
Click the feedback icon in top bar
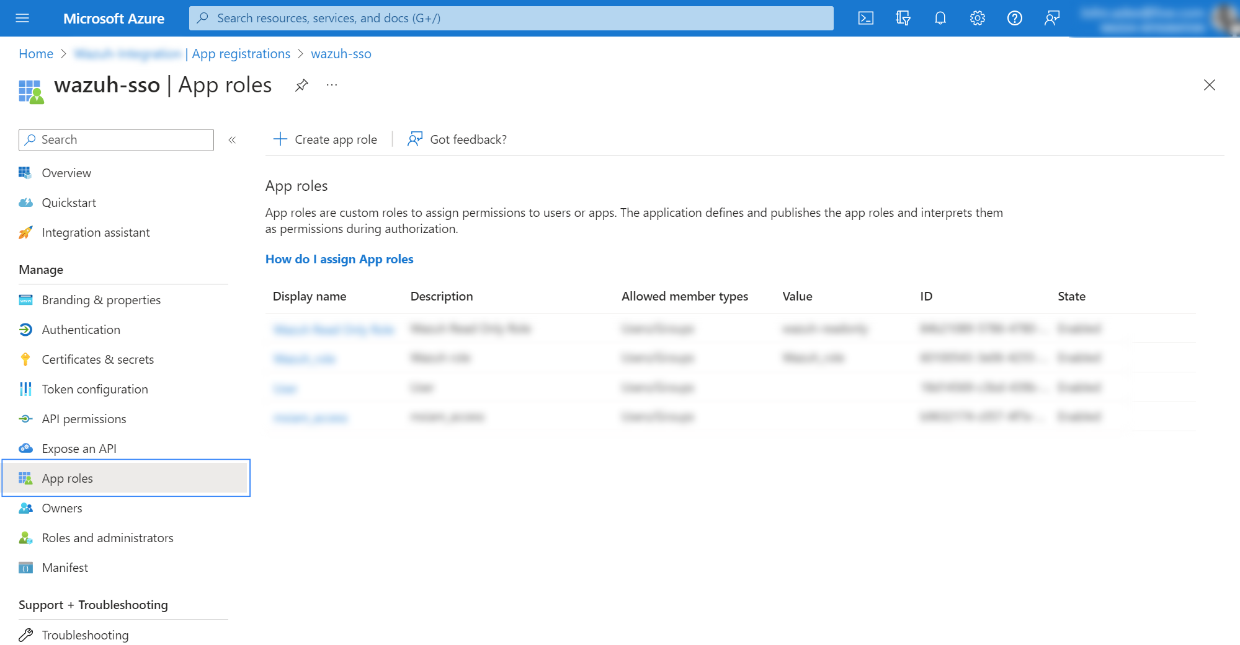[1051, 18]
